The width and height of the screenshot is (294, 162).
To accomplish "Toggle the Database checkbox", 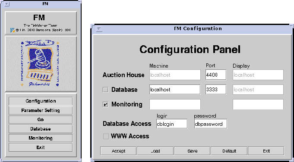I will click(x=106, y=90).
